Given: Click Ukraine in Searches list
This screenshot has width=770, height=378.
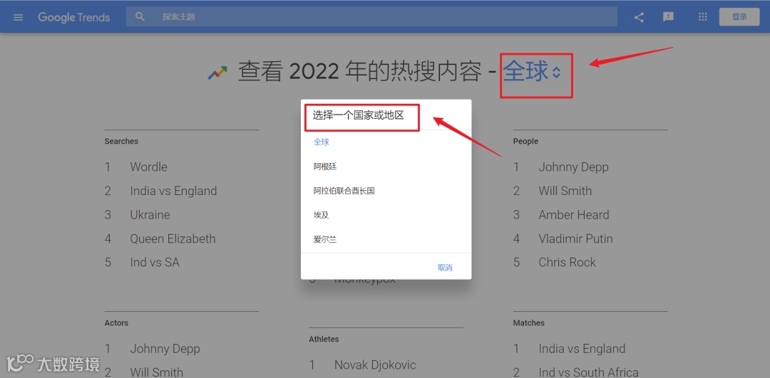Looking at the screenshot, I should (150, 215).
